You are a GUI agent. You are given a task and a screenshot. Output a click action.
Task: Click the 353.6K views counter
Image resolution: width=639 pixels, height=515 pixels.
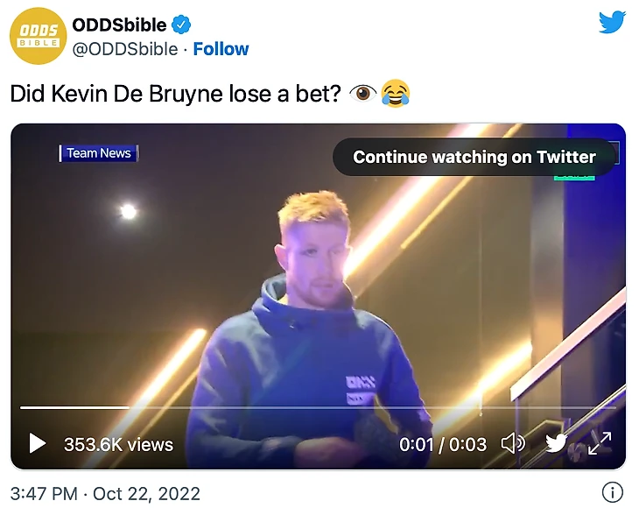tap(118, 444)
